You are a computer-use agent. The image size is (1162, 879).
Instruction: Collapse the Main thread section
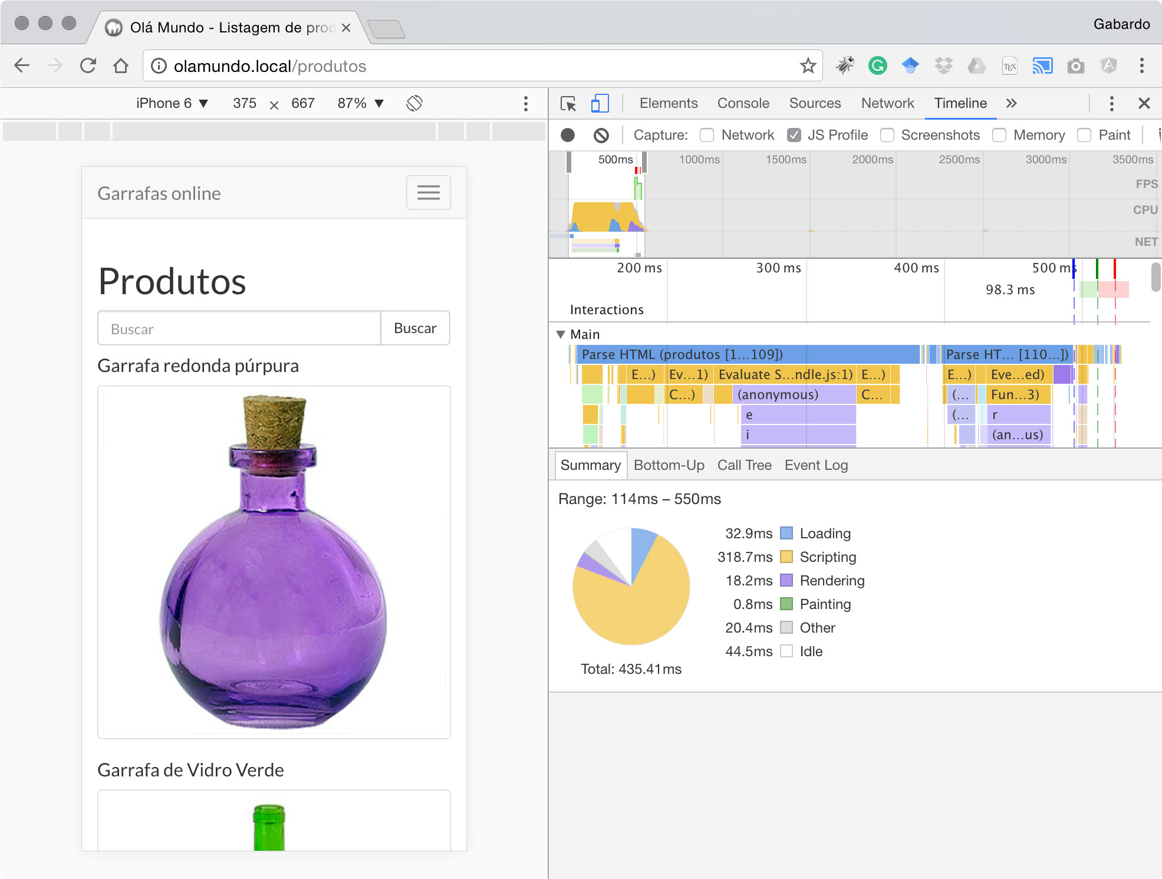point(561,334)
